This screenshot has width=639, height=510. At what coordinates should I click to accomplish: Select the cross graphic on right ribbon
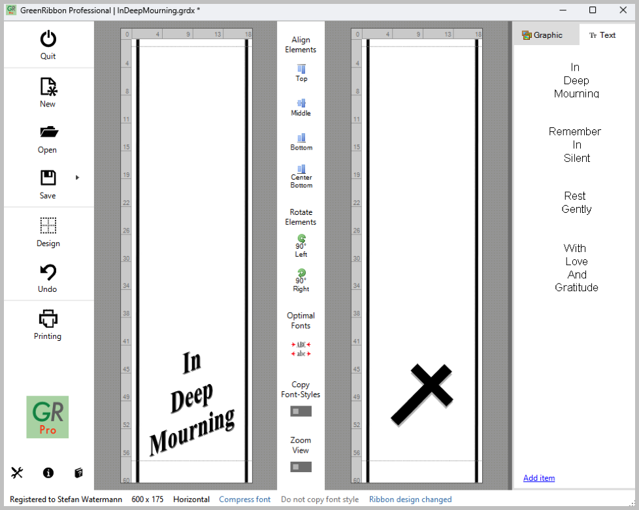pos(421,395)
